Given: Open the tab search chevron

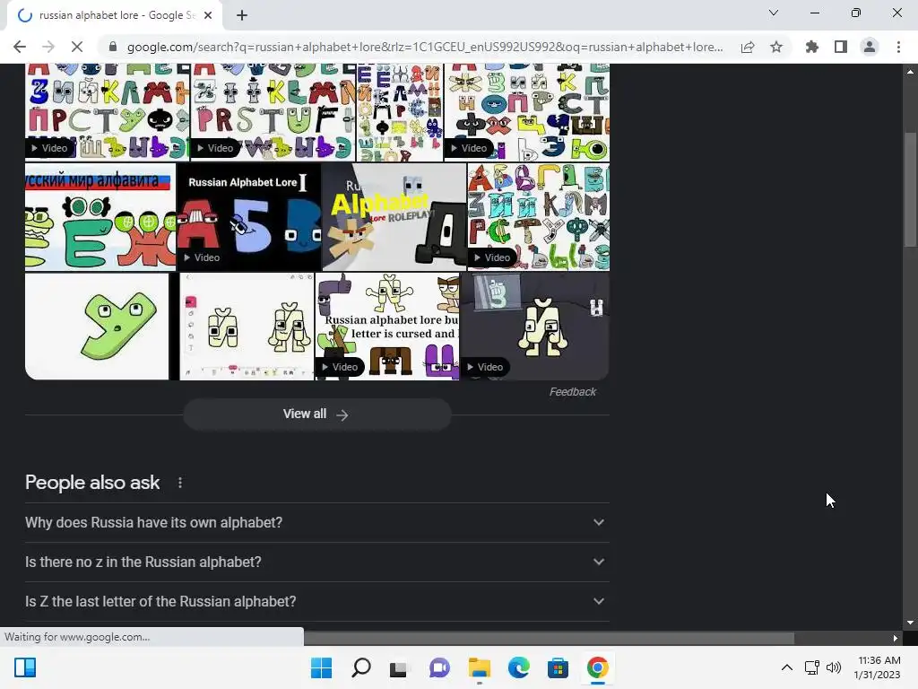Looking at the screenshot, I should [x=774, y=13].
